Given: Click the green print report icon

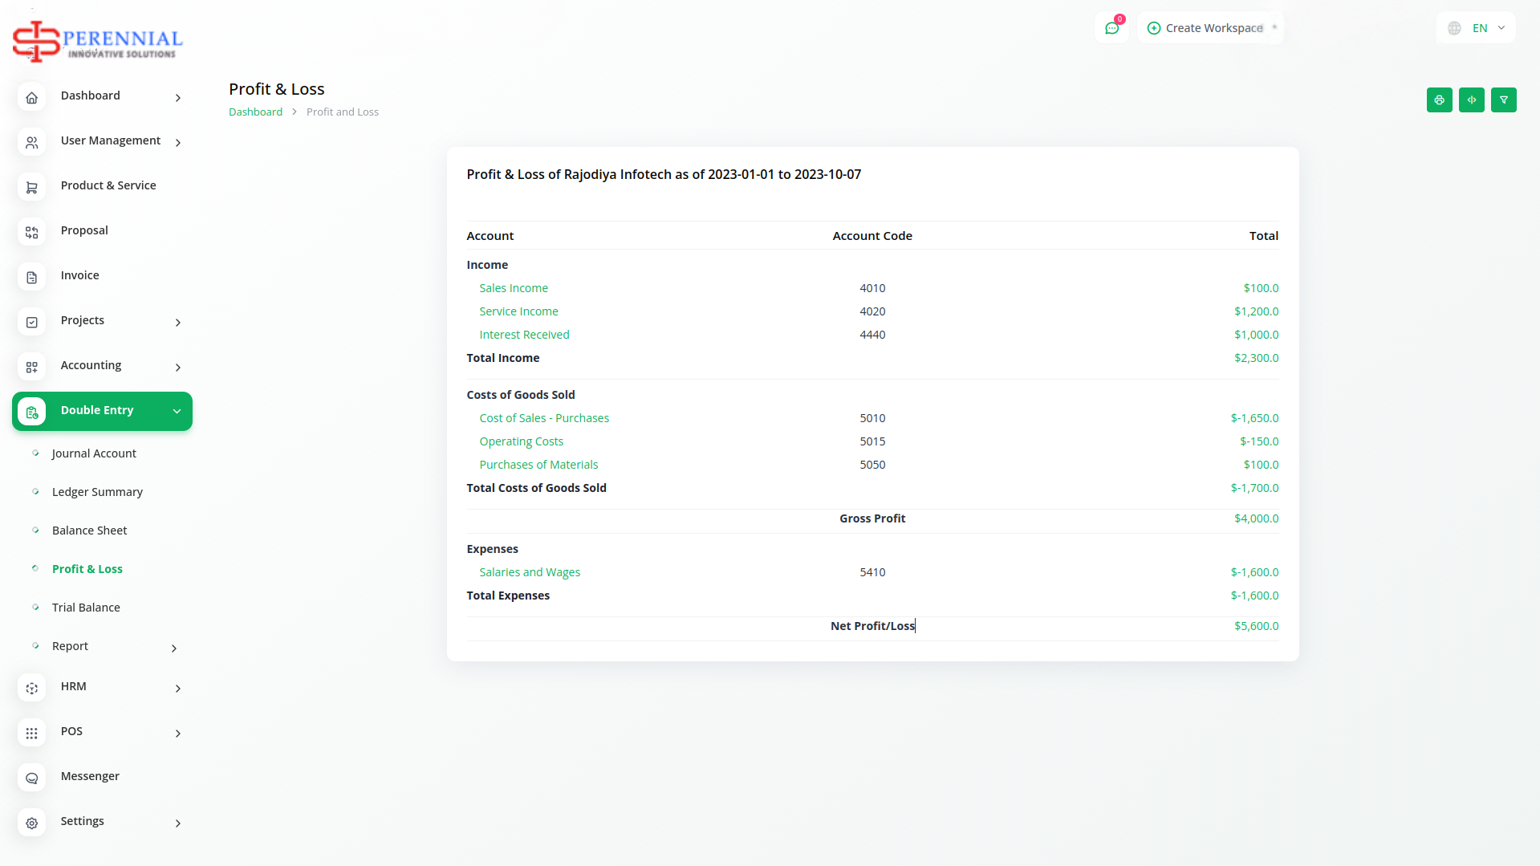Looking at the screenshot, I should coord(1439,100).
